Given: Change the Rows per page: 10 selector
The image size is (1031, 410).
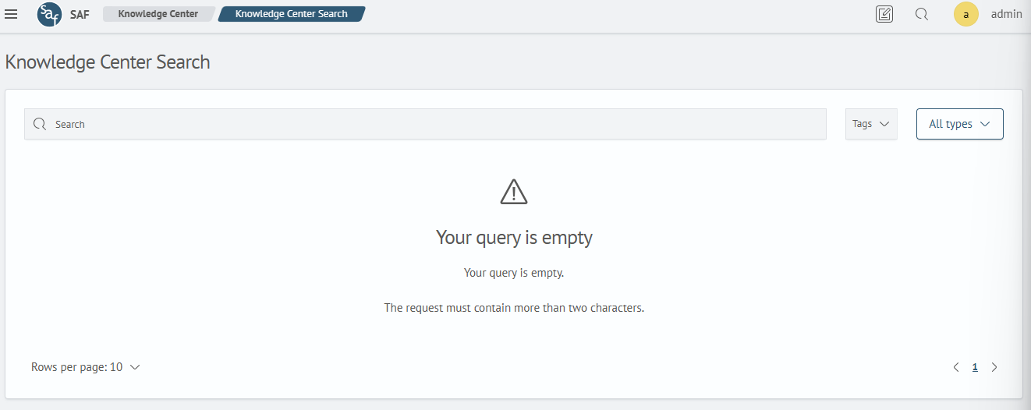Looking at the screenshot, I should [x=86, y=367].
